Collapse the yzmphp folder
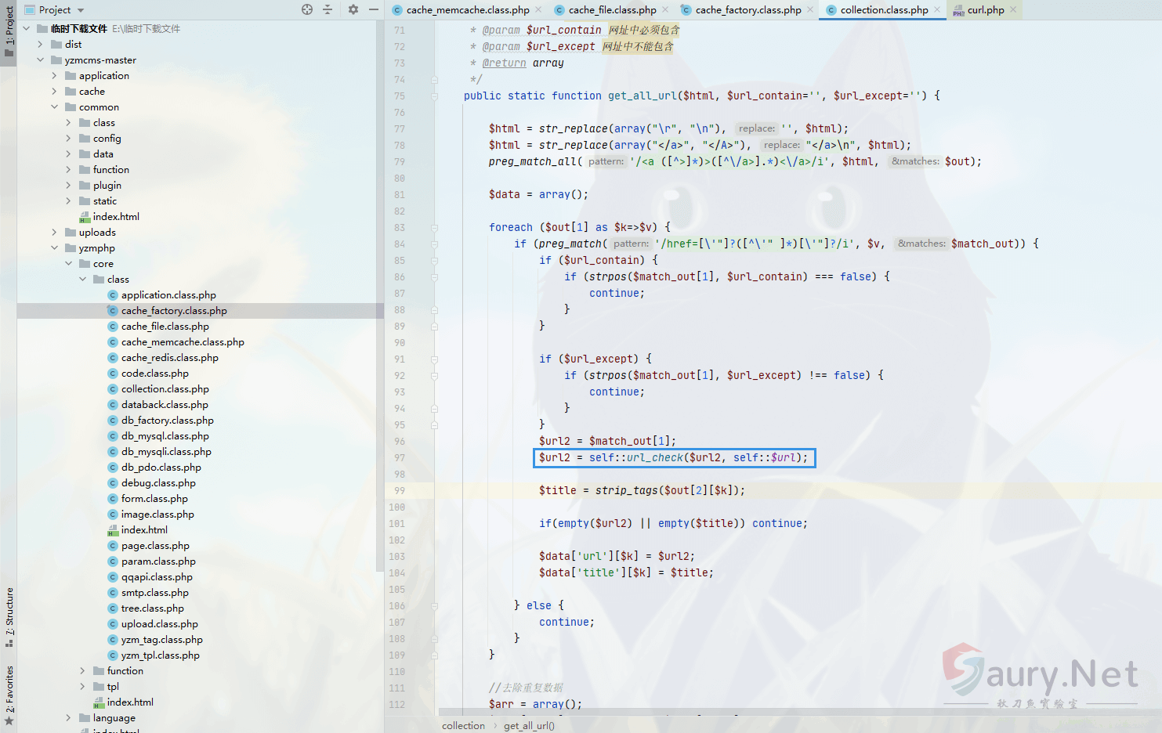The height and width of the screenshot is (733, 1162). (x=54, y=248)
